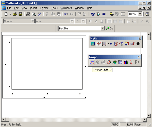
Task: Toggle Underline formatting
Action: [102, 21]
